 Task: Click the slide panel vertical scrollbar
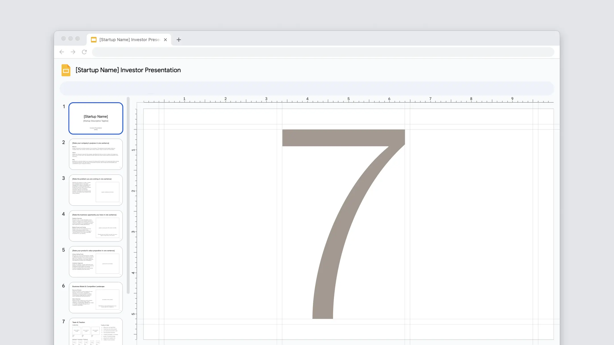click(128, 196)
